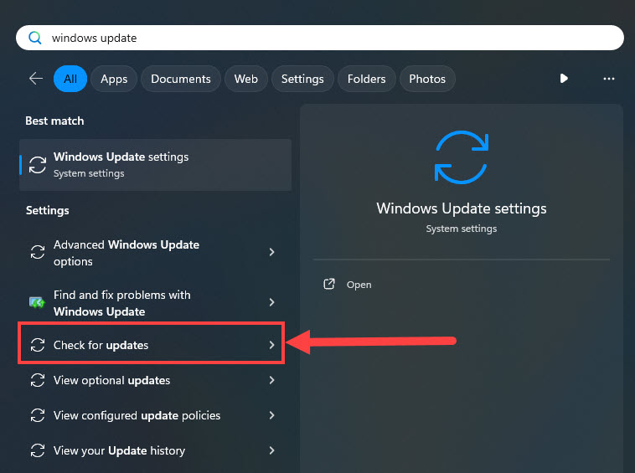635x473 pixels.
Task: Open View configured update policies result
Action: (152, 415)
